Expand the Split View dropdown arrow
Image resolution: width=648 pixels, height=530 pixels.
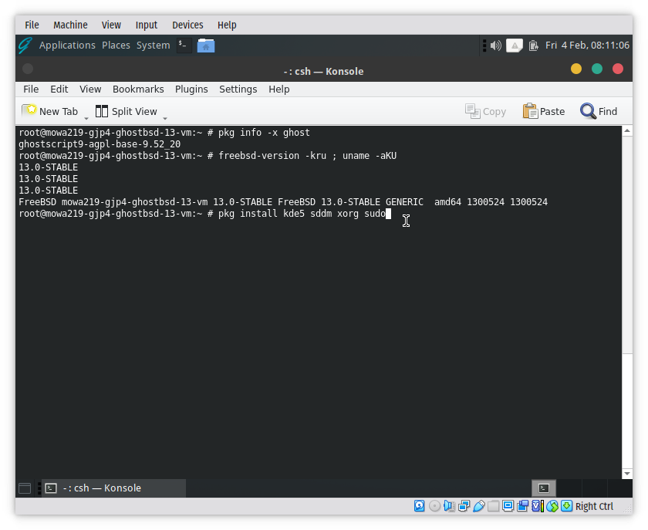point(165,118)
